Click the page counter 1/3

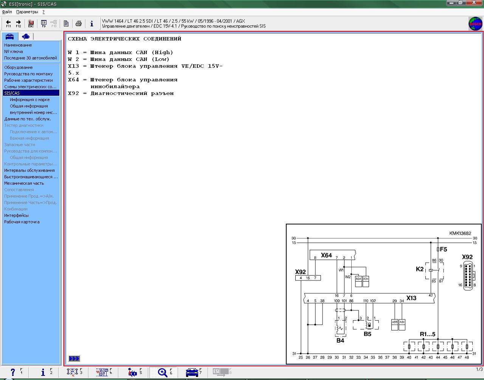pos(479,369)
